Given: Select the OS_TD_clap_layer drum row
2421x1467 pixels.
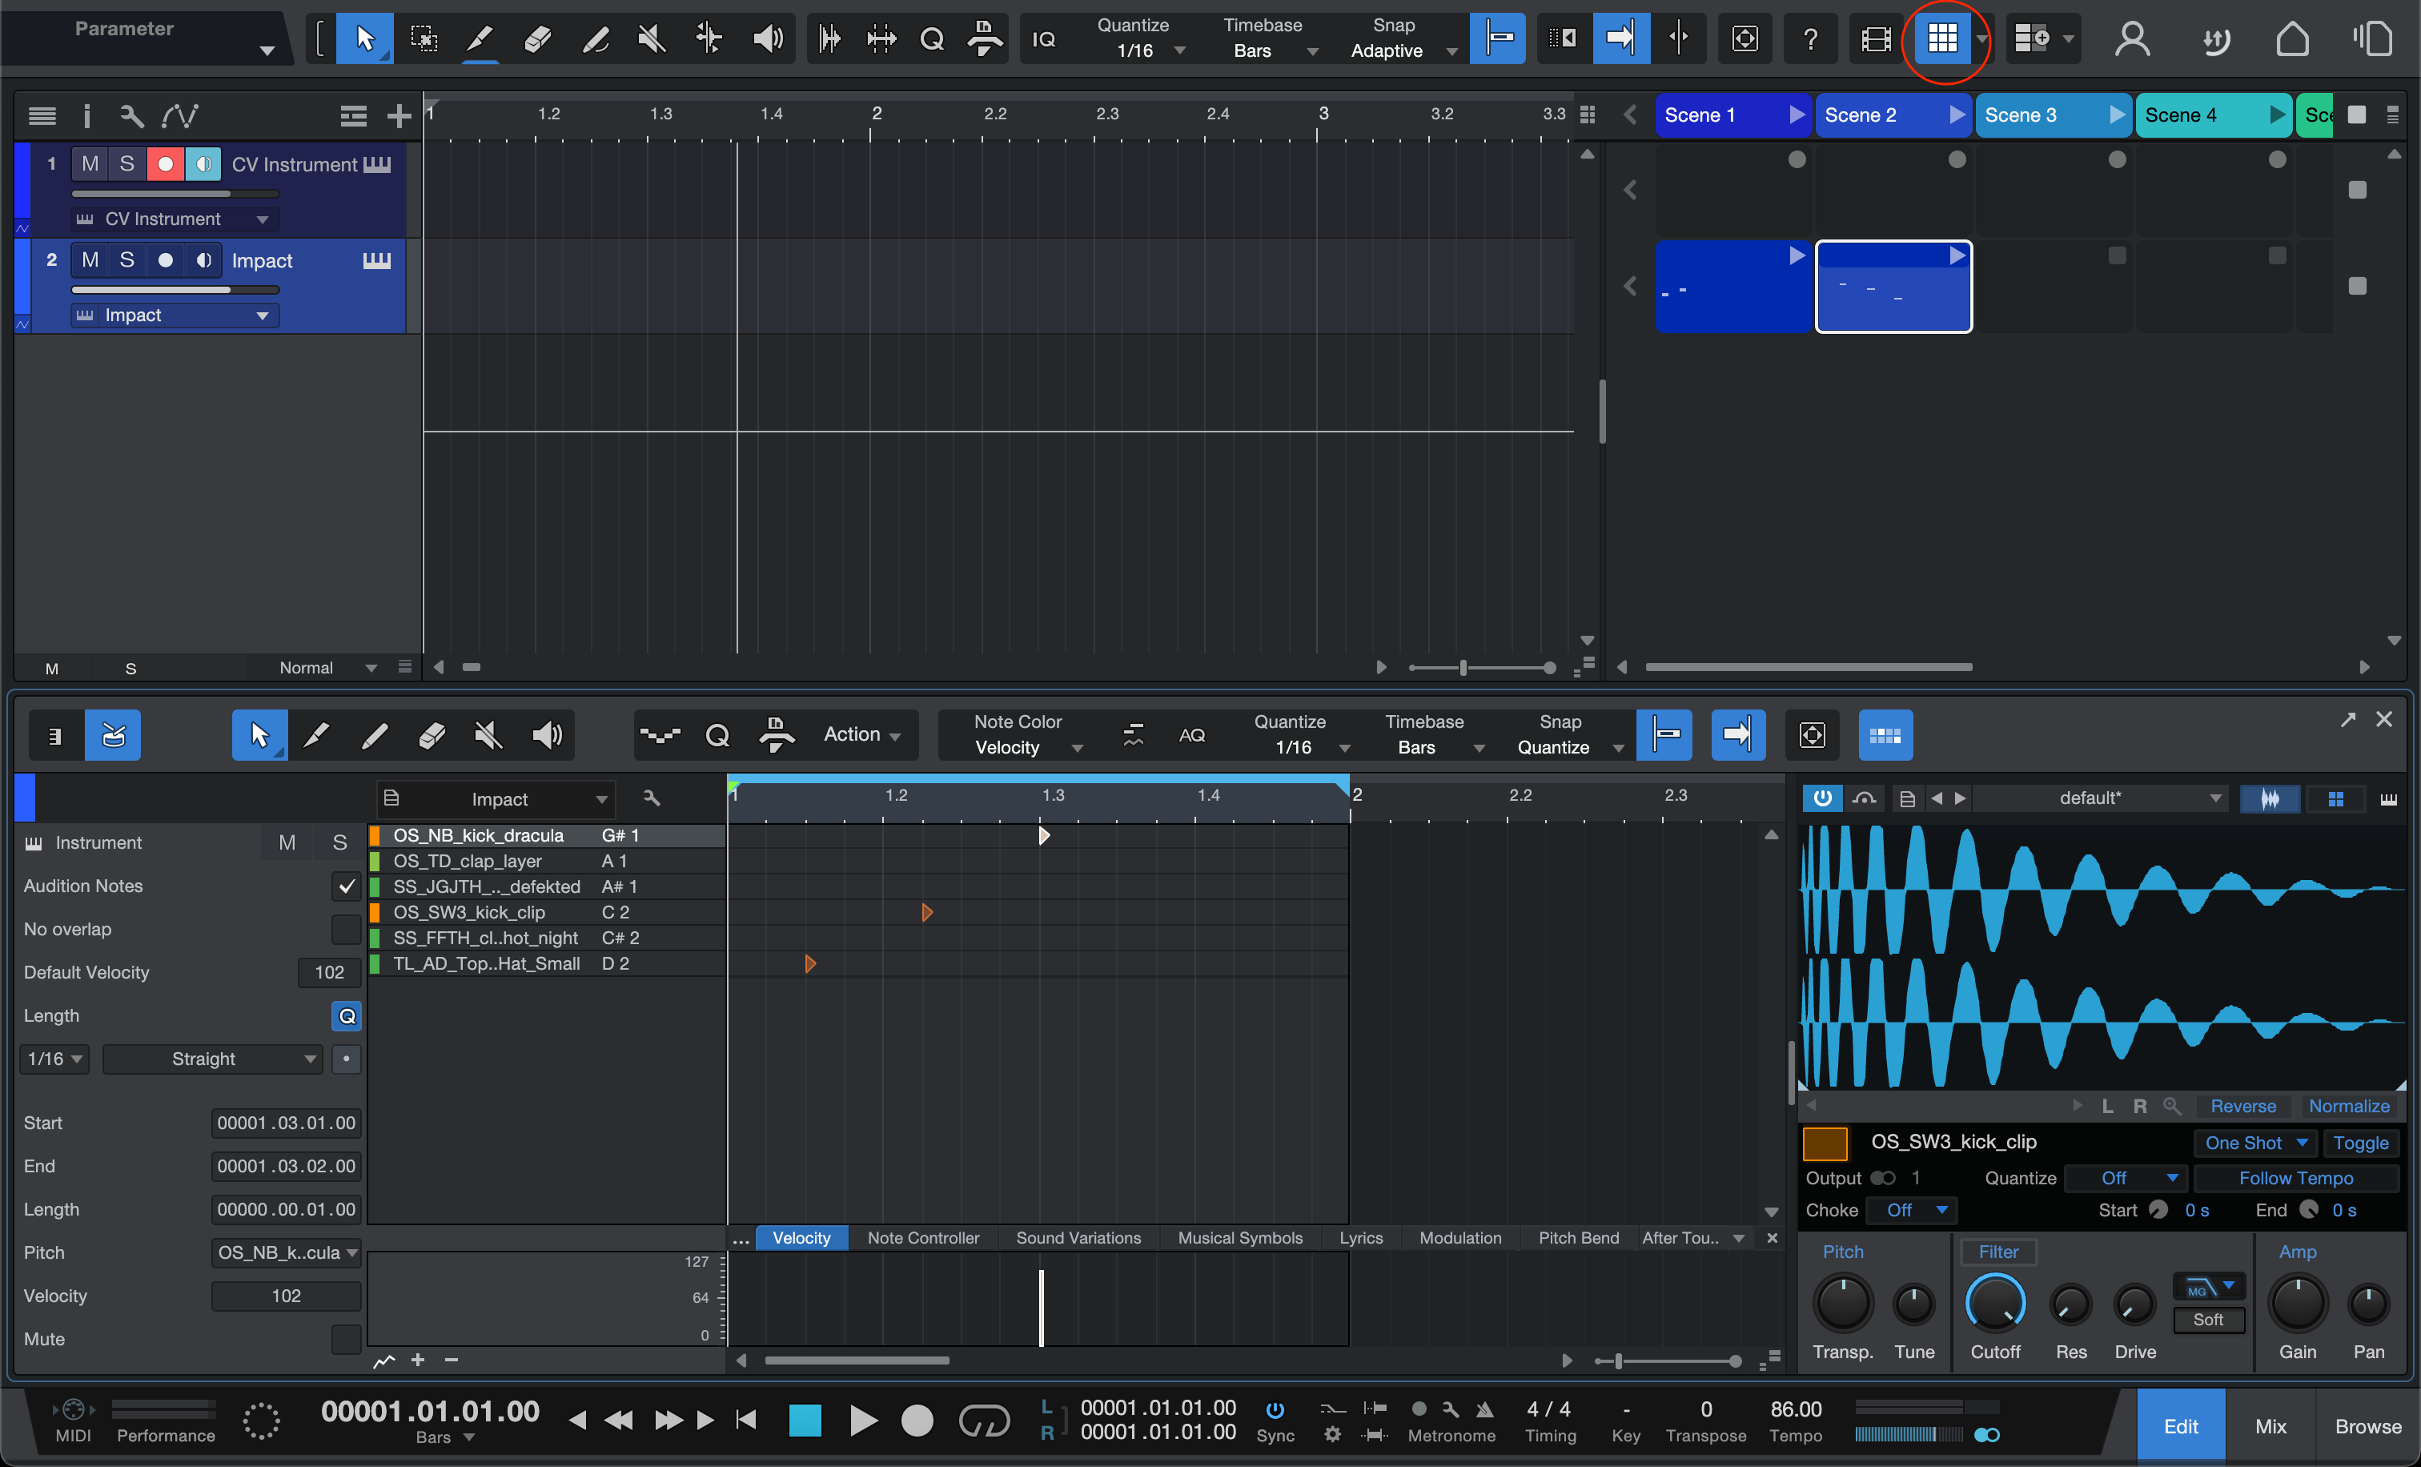Looking at the screenshot, I should (x=546, y=861).
